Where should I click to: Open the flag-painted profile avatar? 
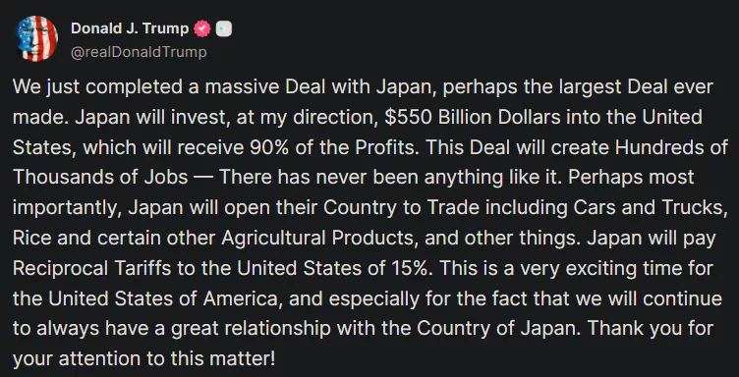36,38
